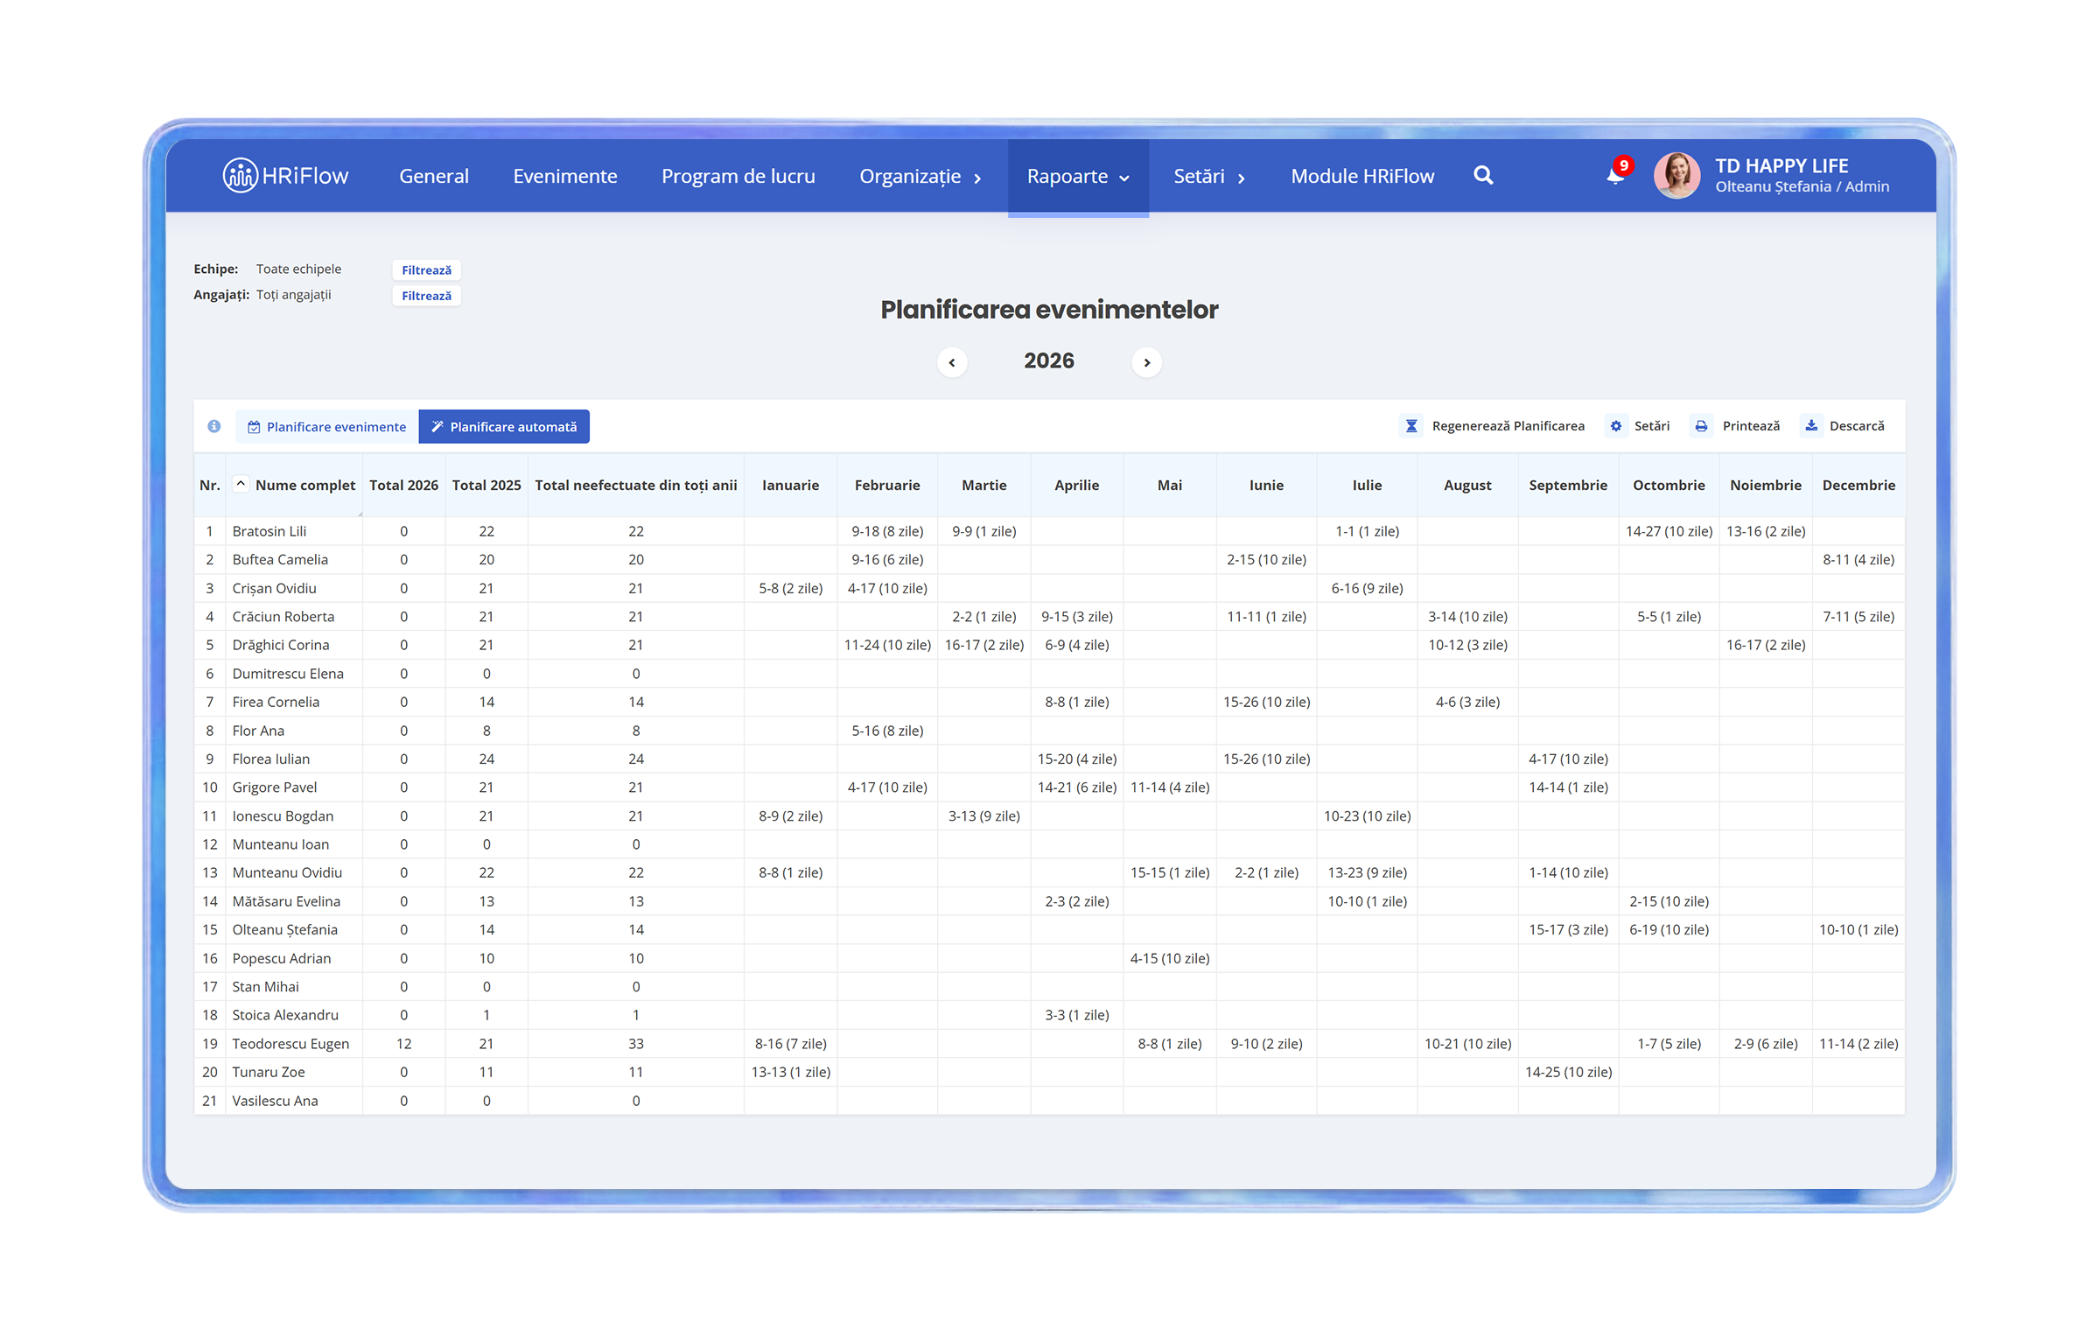Select employee Crăciun Roberta
Viewport: 2100px width, 1330px height.
(x=283, y=616)
